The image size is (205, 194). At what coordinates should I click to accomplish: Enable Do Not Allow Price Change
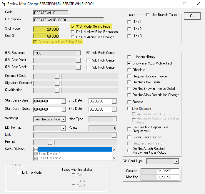tap(73, 37)
